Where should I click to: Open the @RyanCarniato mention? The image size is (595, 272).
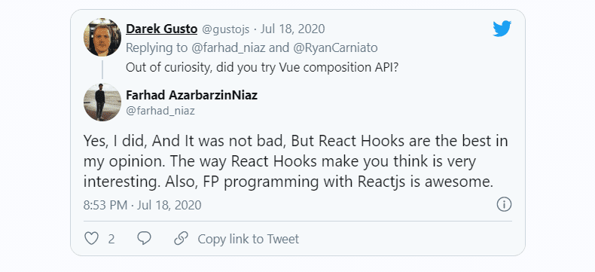(x=335, y=48)
